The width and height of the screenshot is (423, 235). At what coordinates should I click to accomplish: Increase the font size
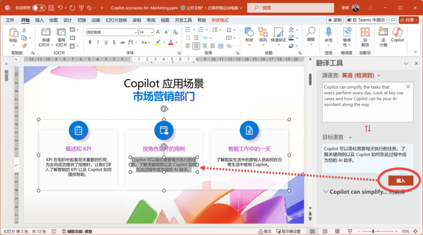click(x=159, y=32)
